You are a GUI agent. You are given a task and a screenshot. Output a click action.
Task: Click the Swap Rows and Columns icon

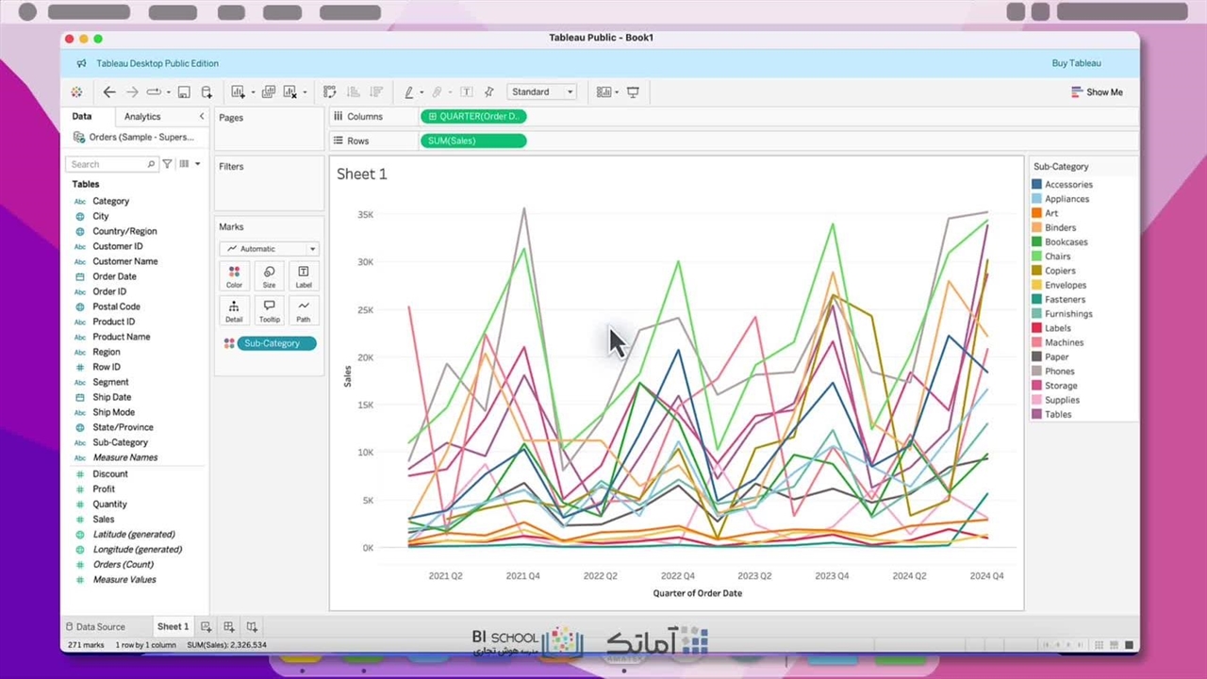329,92
